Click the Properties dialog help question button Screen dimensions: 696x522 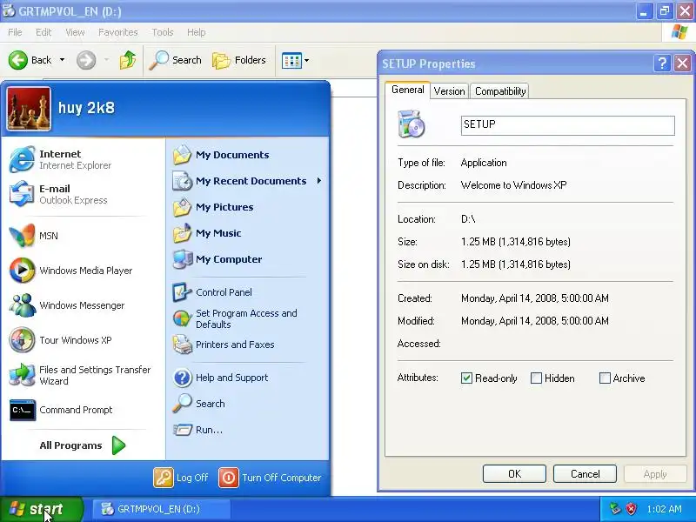(661, 64)
